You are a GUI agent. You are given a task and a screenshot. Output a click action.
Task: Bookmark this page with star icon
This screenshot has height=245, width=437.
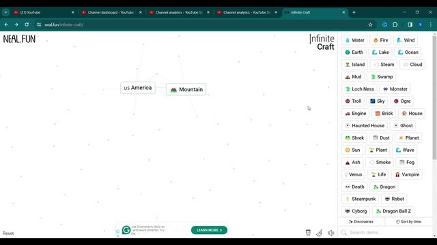click(x=370, y=24)
